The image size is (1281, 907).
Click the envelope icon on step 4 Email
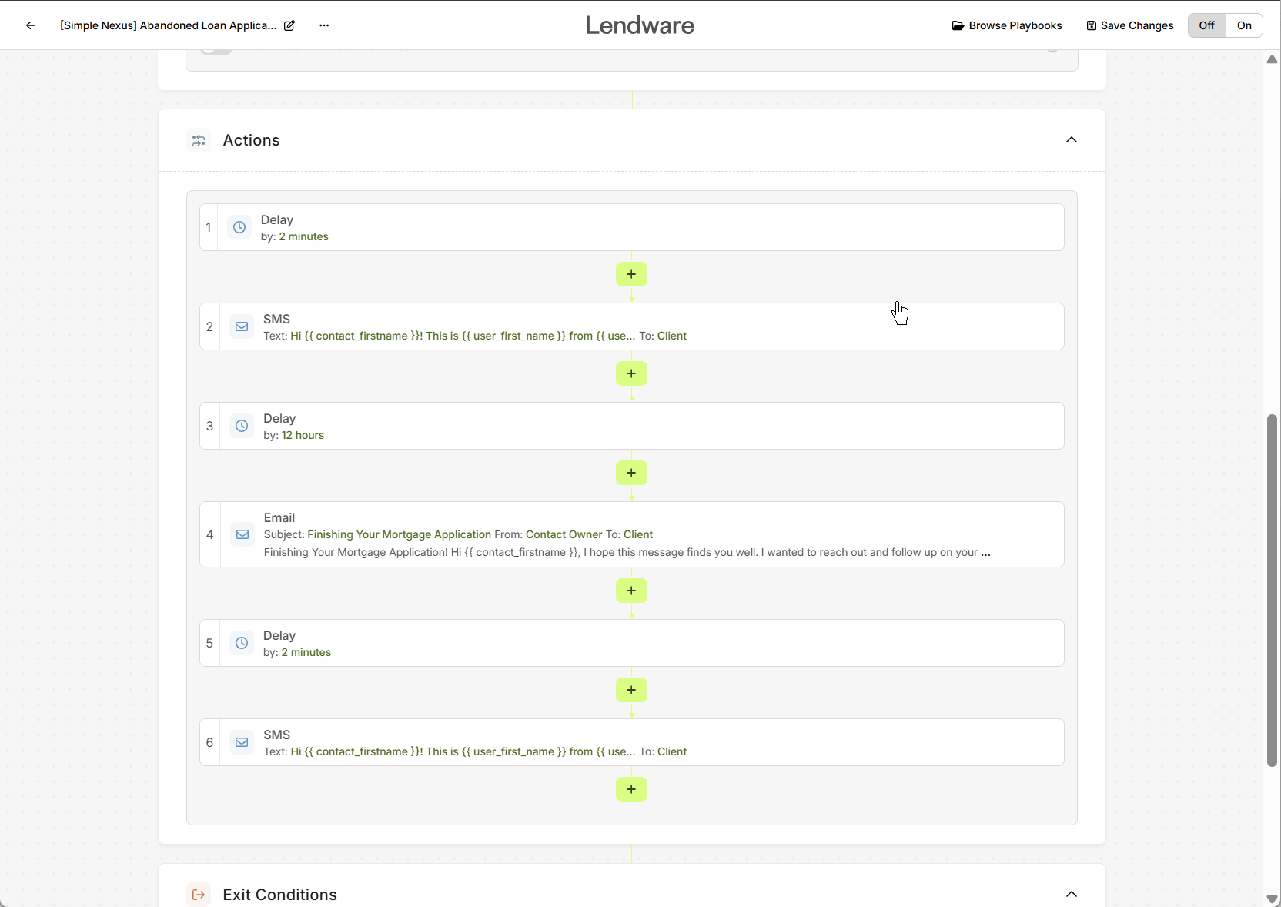pyautogui.click(x=242, y=535)
